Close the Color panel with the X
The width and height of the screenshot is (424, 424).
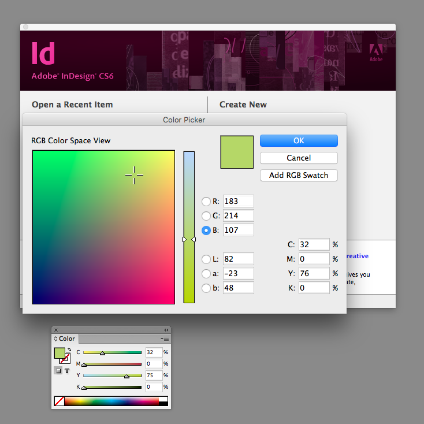(x=56, y=330)
